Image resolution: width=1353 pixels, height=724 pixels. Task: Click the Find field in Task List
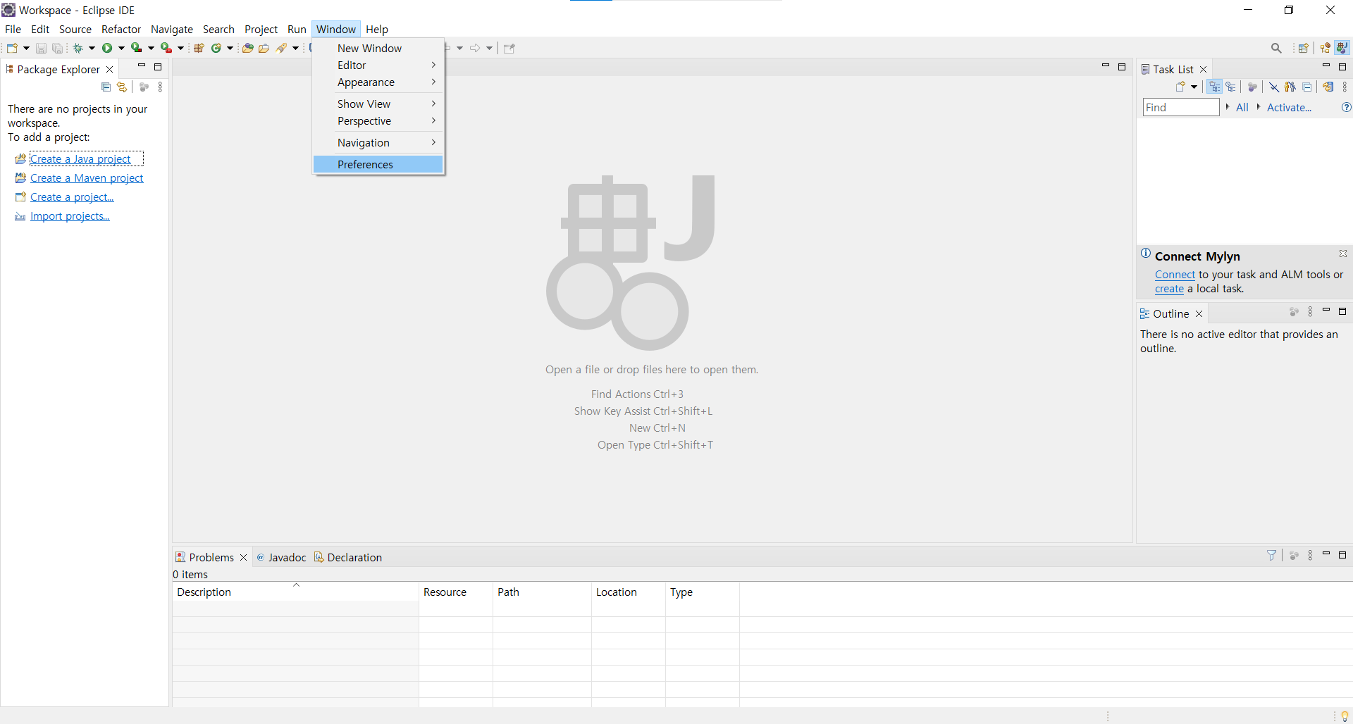pyautogui.click(x=1181, y=107)
